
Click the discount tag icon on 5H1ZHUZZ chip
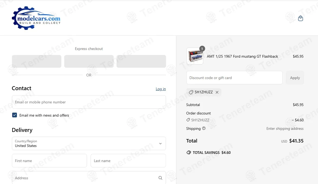coord(191,92)
